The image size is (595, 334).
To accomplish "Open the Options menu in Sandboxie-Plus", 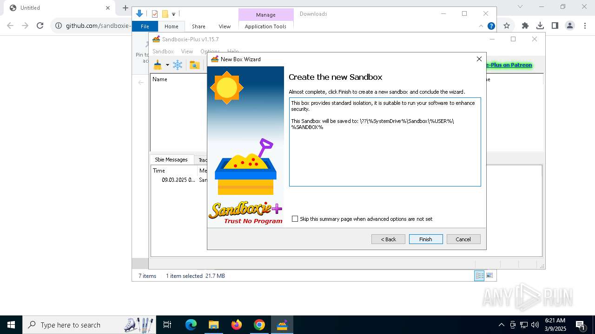I will click(x=210, y=51).
